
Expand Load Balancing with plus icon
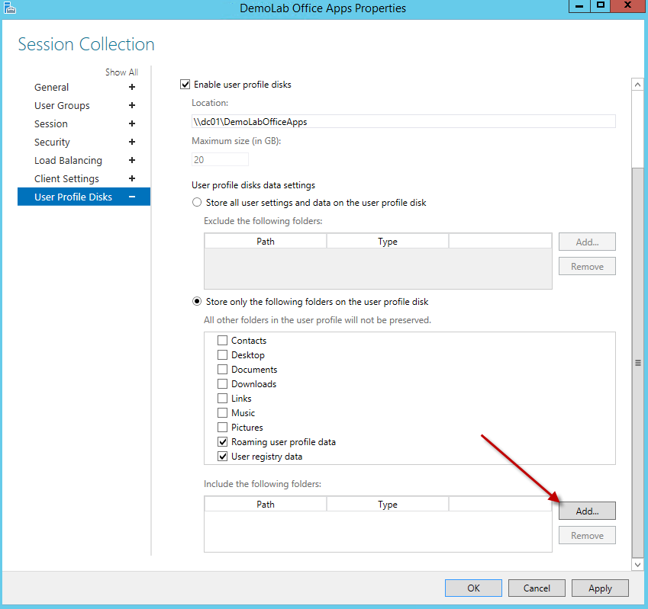pyautogui.click(x=132, y=161)
